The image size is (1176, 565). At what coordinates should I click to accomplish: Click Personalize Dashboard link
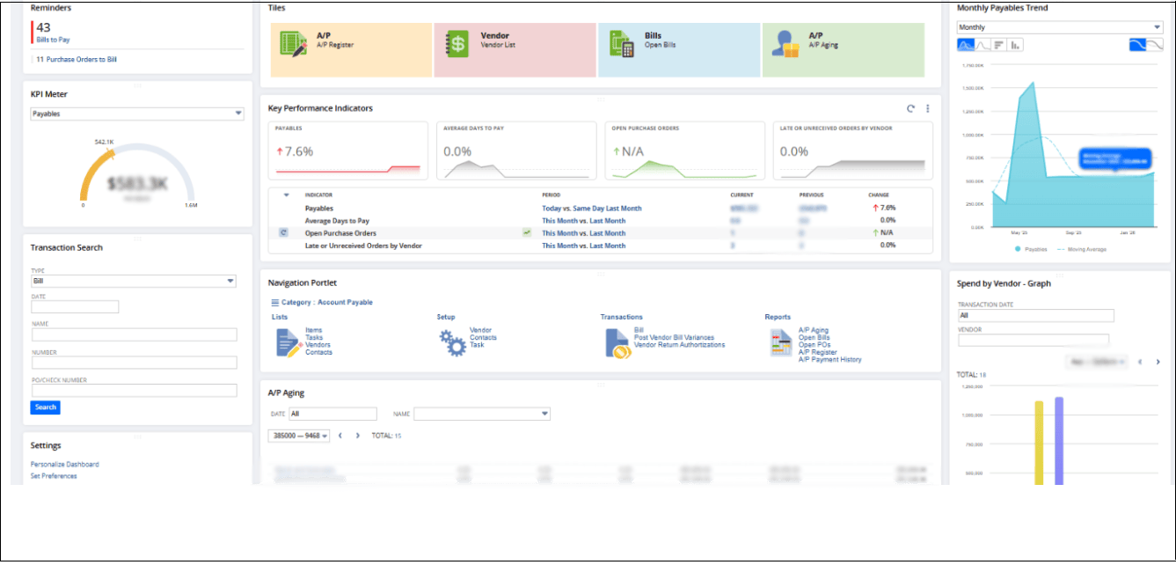[x=65, y=464]
